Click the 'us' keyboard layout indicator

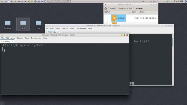pos(143,1)
